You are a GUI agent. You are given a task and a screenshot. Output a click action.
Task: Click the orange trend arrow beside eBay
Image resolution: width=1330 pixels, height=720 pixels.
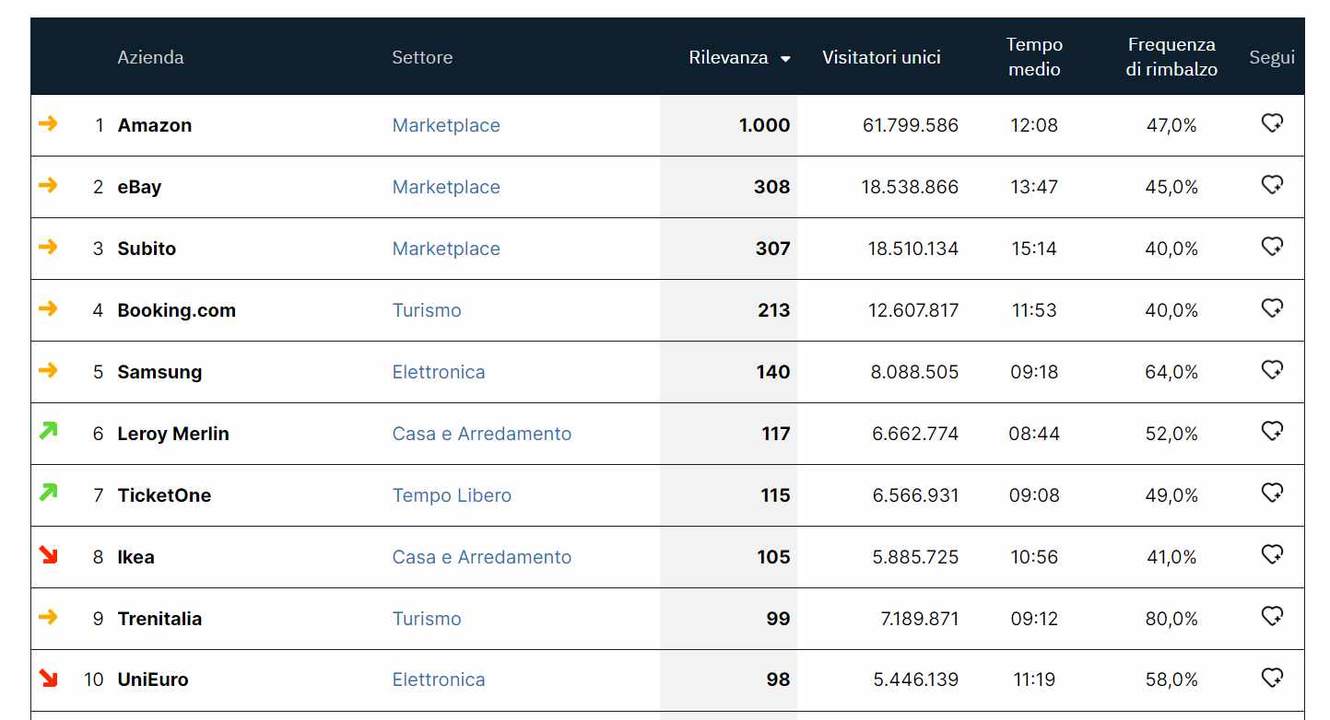pos(48,185)
